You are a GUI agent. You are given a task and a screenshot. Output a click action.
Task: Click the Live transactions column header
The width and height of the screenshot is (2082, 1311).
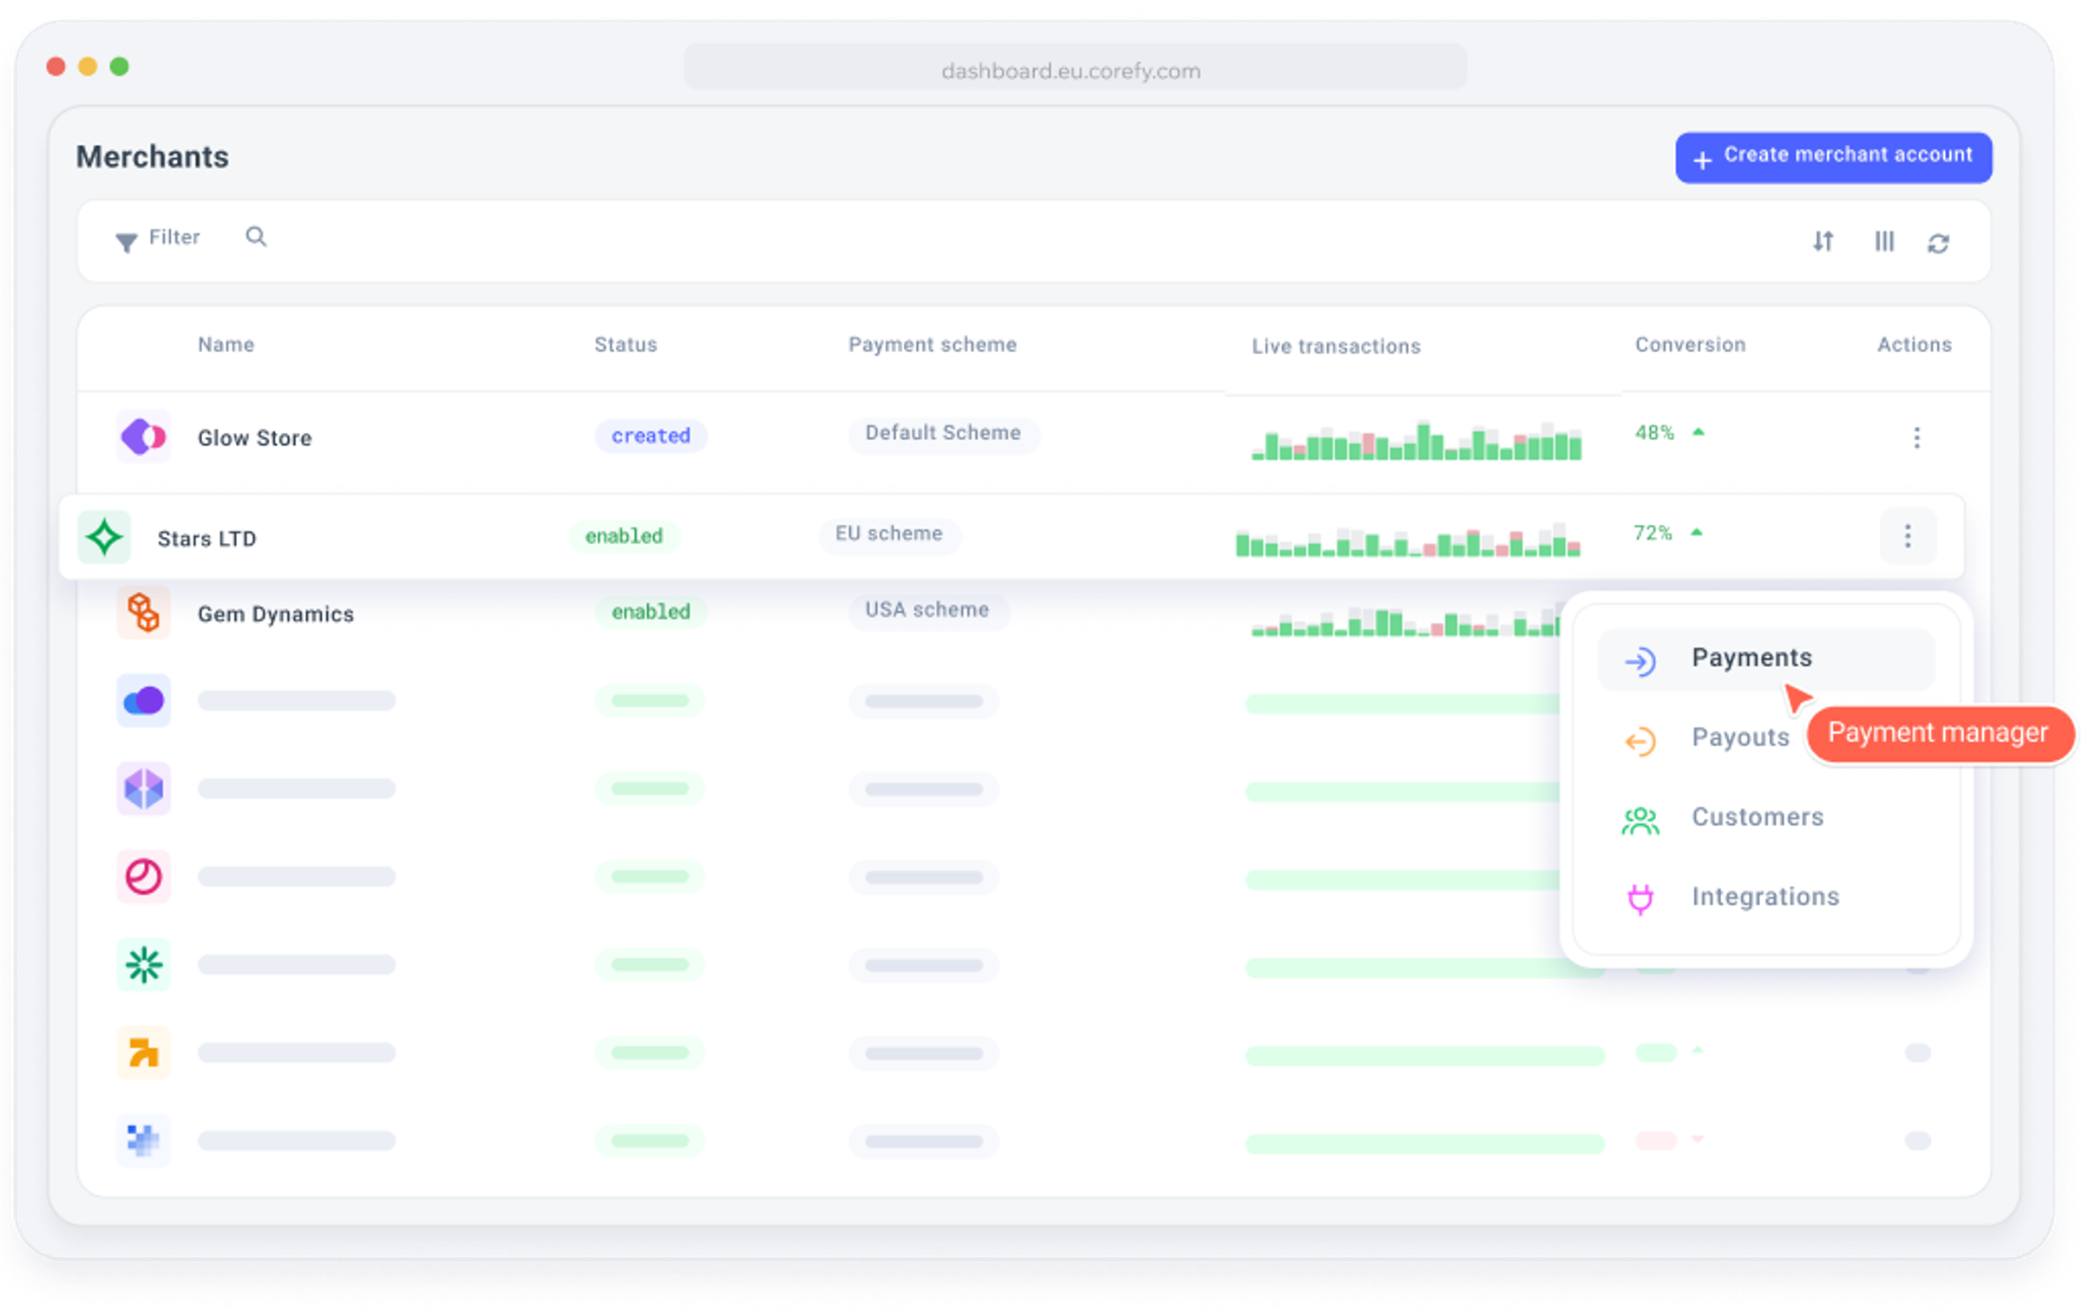point(1335,346)
